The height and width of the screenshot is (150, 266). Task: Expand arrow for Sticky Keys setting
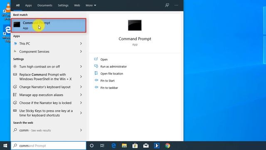point(81,113)
